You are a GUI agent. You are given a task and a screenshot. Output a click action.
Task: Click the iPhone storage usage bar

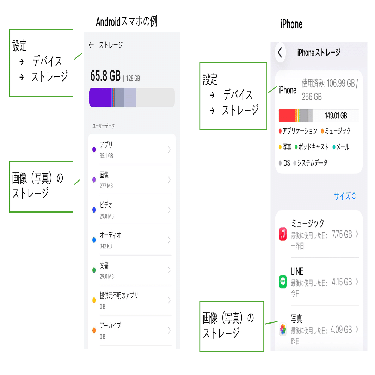[318, 115]
